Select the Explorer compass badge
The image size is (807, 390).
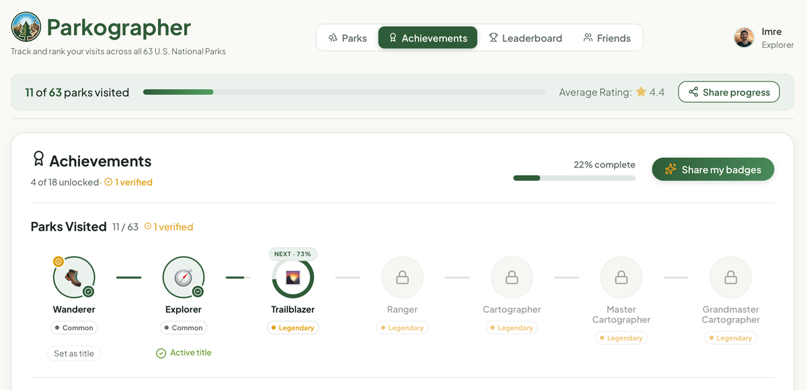(x=184, y=277)
